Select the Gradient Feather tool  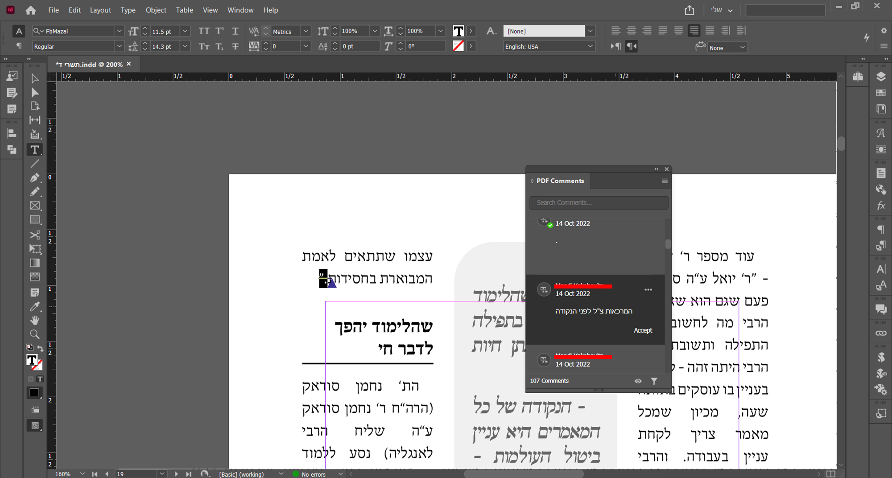tap(35, 277)
